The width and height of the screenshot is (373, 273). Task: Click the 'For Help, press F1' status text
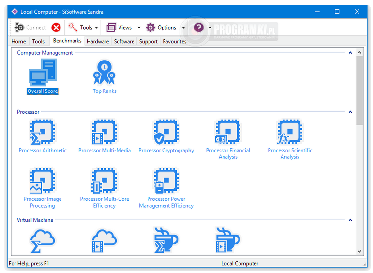29,263
